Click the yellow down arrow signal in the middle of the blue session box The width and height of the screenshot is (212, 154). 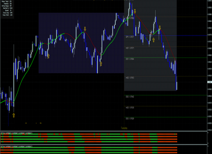[85, 29]
